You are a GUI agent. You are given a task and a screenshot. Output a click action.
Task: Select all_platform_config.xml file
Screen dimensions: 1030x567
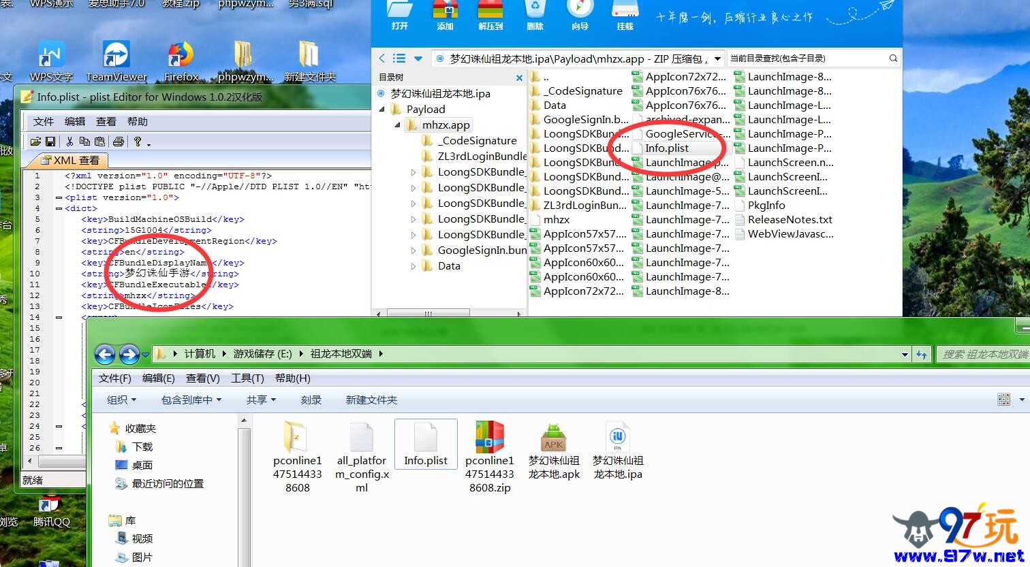(362, 457)
